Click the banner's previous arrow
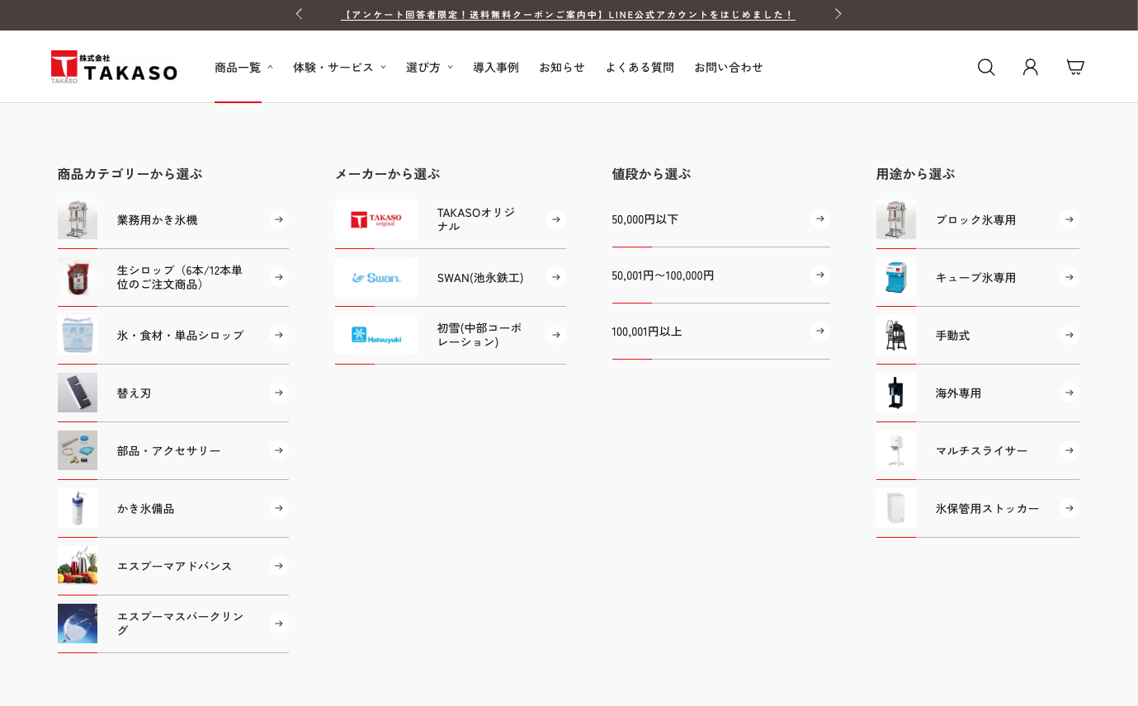Image resolution: width=1138 pixels, height=706 pixels. pos(299,14)
